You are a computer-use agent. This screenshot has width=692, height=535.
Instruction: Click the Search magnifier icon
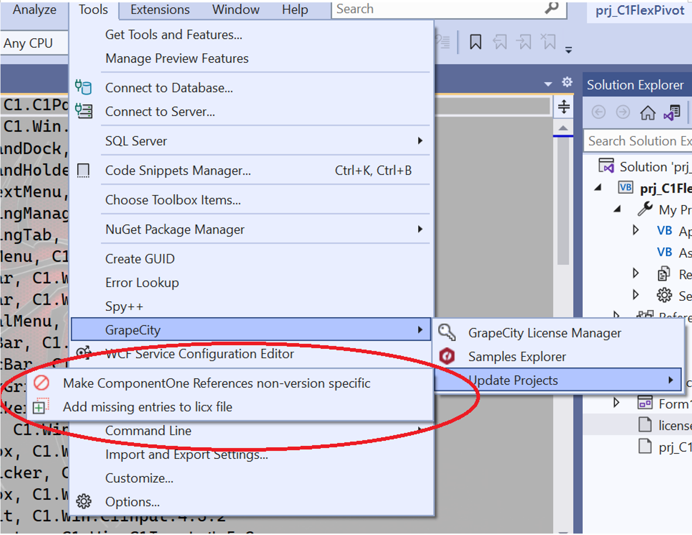pos(551,8)
